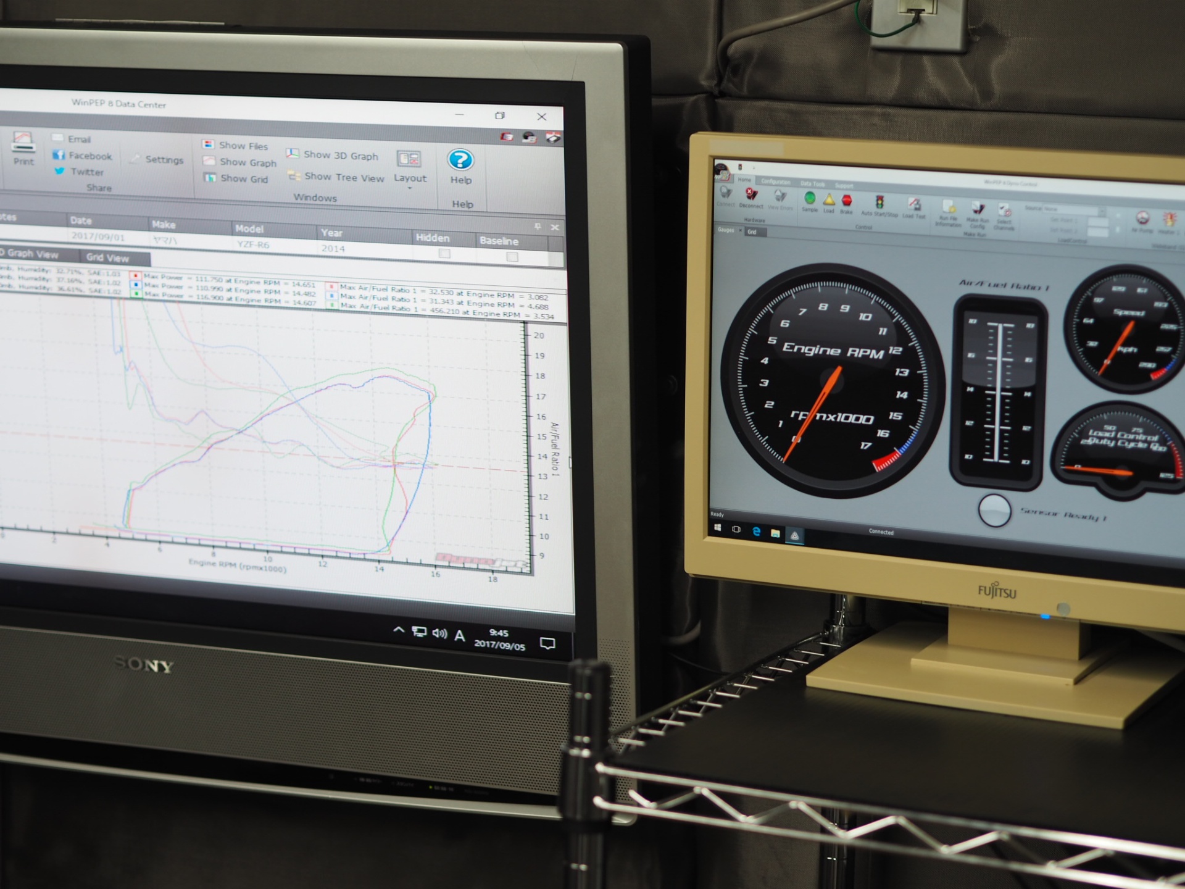Click the pin icon on the run list panel
The image size is (1185, 889).
[x=538, y=227]
